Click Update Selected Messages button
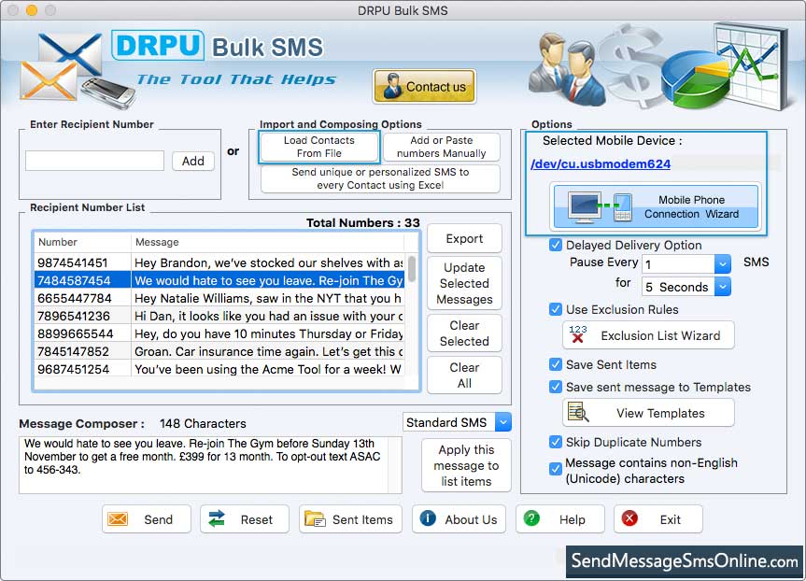The image size is (806, 581). [464, 283]
